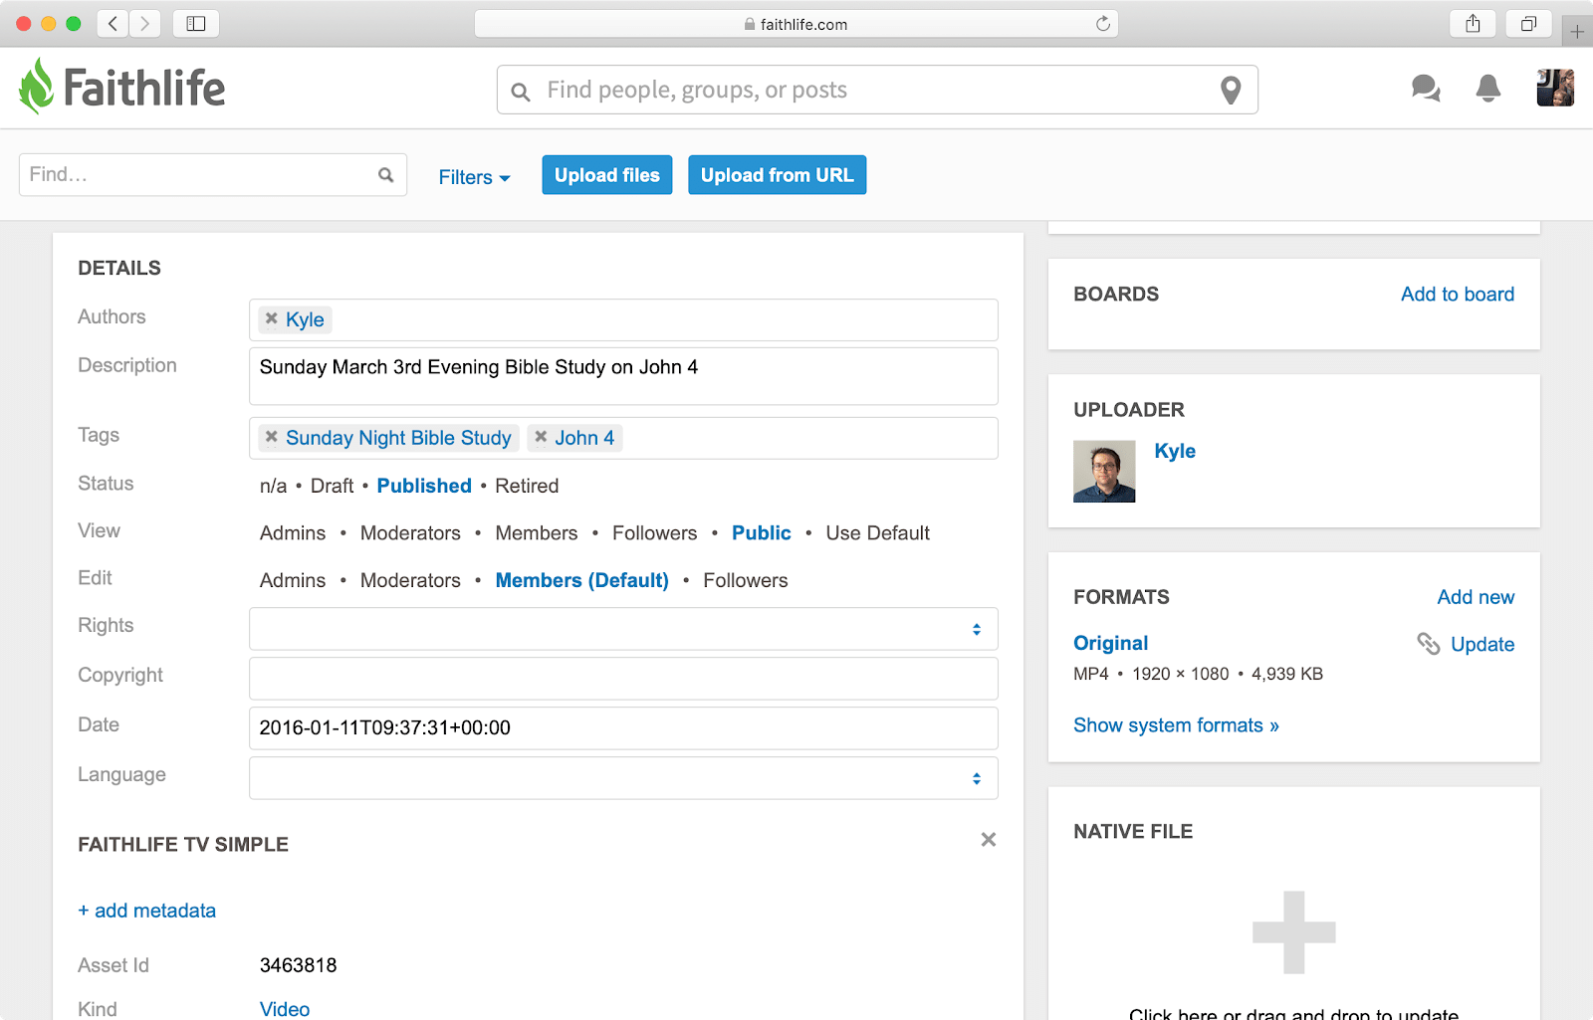Set View permission to Admins
The width and height of the screenshot is (1593, 1020).
(x=293, y=533)
